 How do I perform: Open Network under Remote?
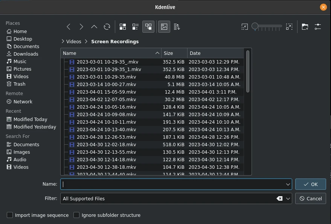(20, 101)
